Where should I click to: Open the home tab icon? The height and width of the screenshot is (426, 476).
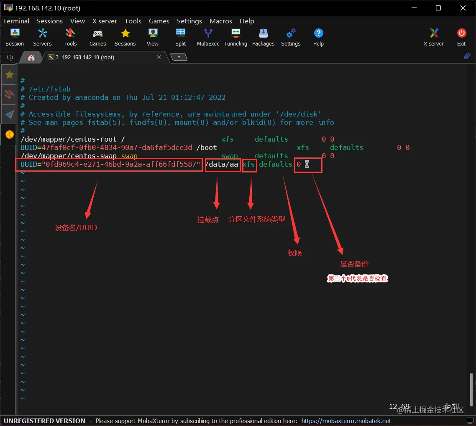(31, 57)
